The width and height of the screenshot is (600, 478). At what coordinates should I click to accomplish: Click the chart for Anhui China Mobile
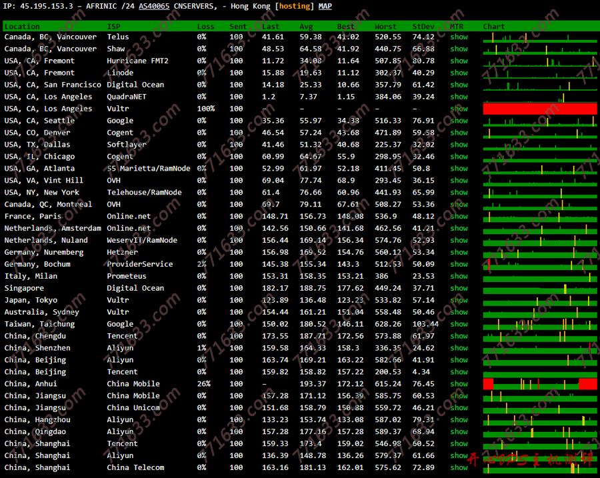coord(540,384)
